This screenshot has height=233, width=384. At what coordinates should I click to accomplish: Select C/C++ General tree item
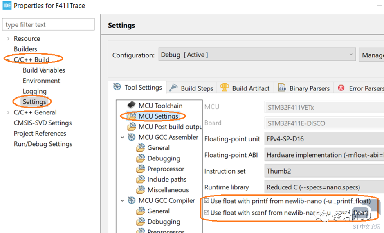pyautogui.click(x=35, y=112)
